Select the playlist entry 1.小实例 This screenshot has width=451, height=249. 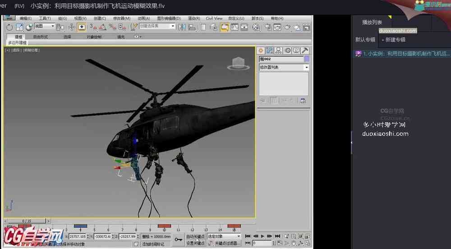(402, 54)
